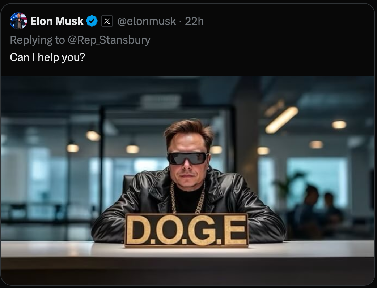This screenshot has width=377, height=288.
Task: Click the D.O.G.E desk sign in photo
Action: click(186, 230)
